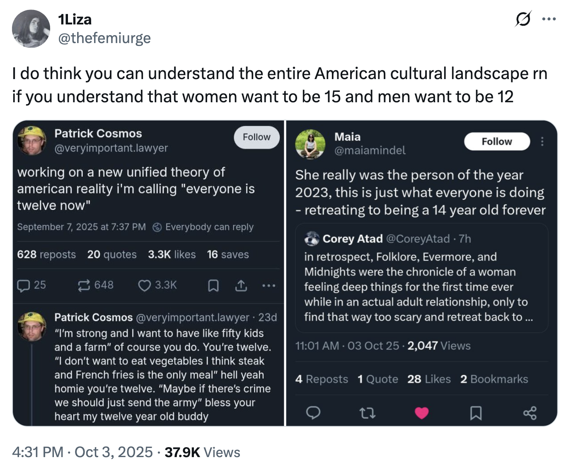Click the Grok icon beside 1Liza's post

[x=523, y=19]
